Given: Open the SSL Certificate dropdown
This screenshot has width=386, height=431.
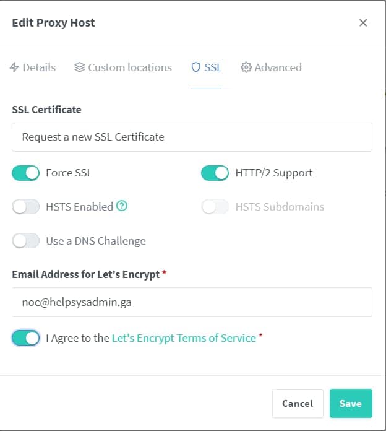Looking at the screenshot, I should point(192,137).
